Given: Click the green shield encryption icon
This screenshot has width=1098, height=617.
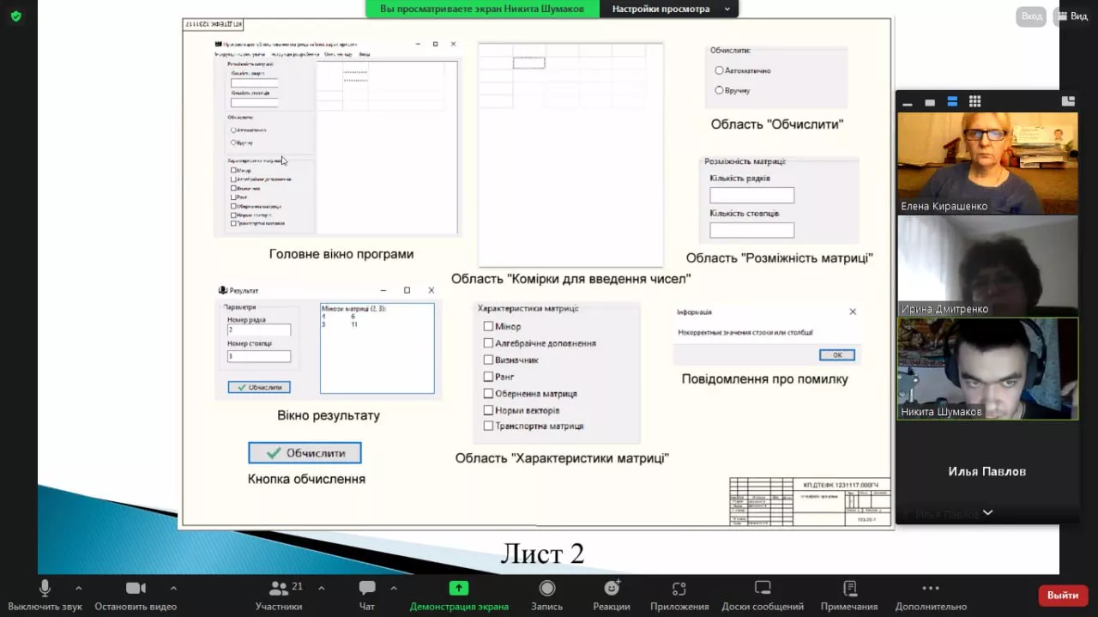Looking at the screenshot, I should pyautogui.click(x=16, y=16).
